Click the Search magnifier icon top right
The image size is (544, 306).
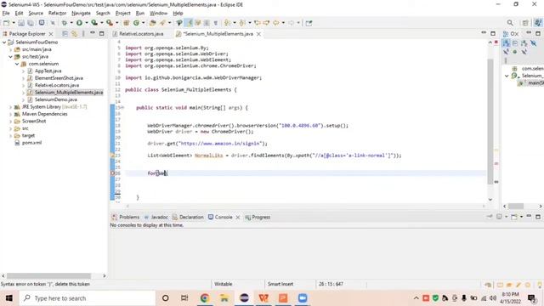click(x=510, y=23)
